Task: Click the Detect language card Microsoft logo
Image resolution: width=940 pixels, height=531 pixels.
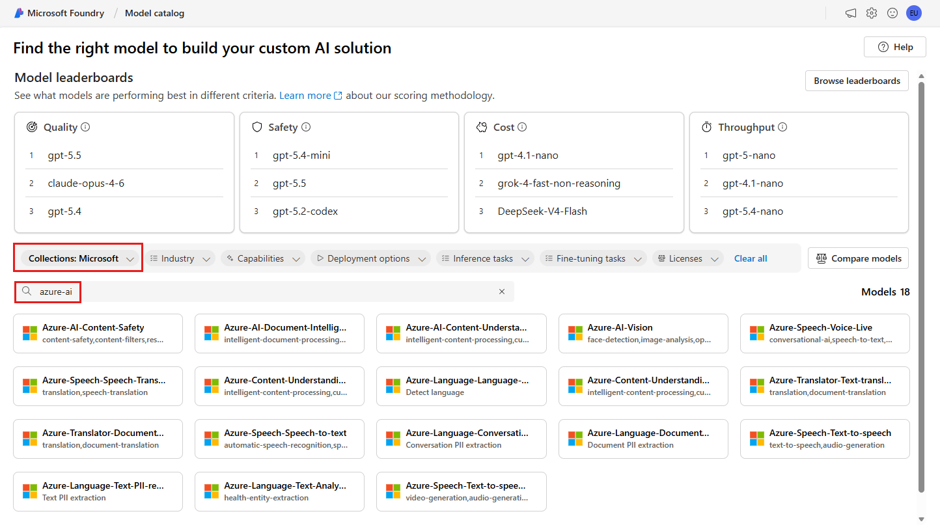Action: (x=393, y=386)
